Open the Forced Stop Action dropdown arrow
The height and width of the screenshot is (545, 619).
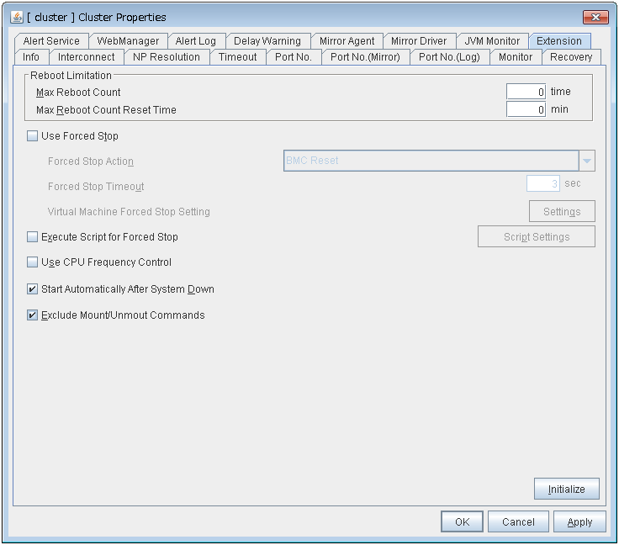[587, 161]
